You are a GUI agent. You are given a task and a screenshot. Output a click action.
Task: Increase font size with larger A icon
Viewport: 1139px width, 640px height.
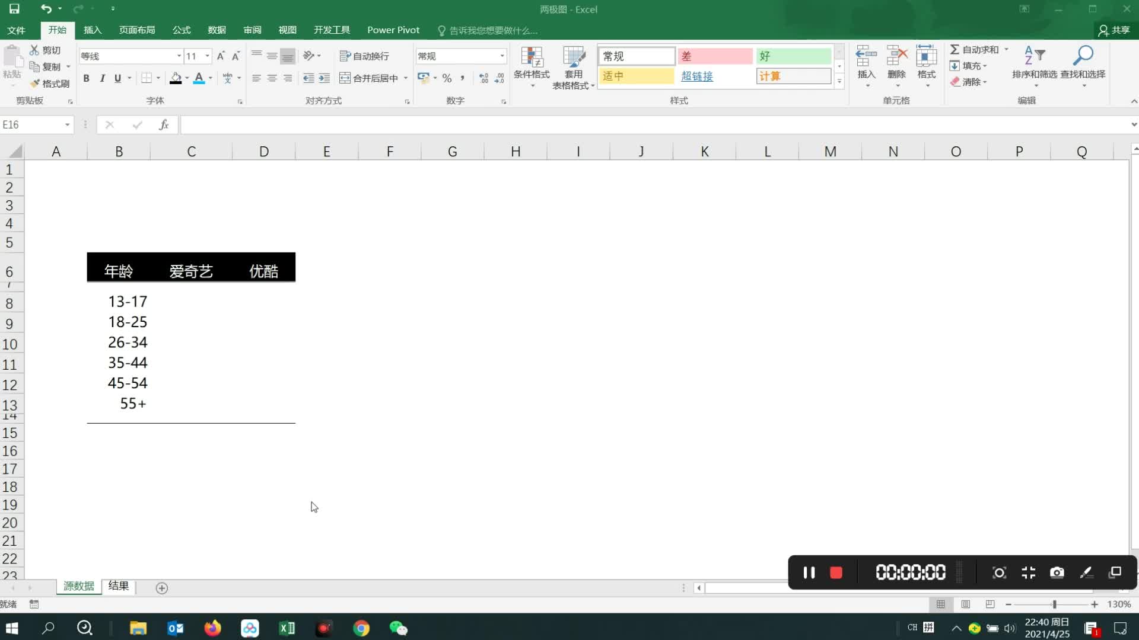221,56
